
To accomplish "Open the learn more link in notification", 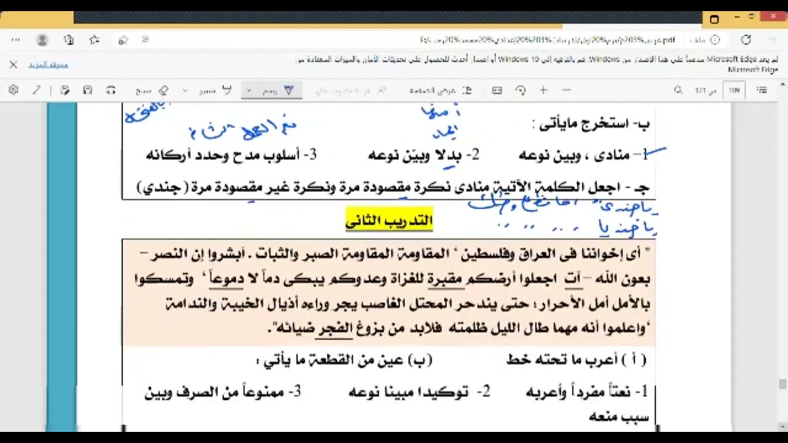I will click(49, 65).
